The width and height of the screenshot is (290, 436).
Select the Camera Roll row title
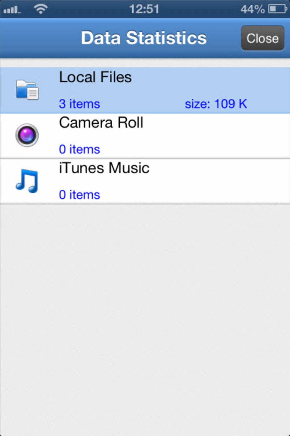[101, 123]
